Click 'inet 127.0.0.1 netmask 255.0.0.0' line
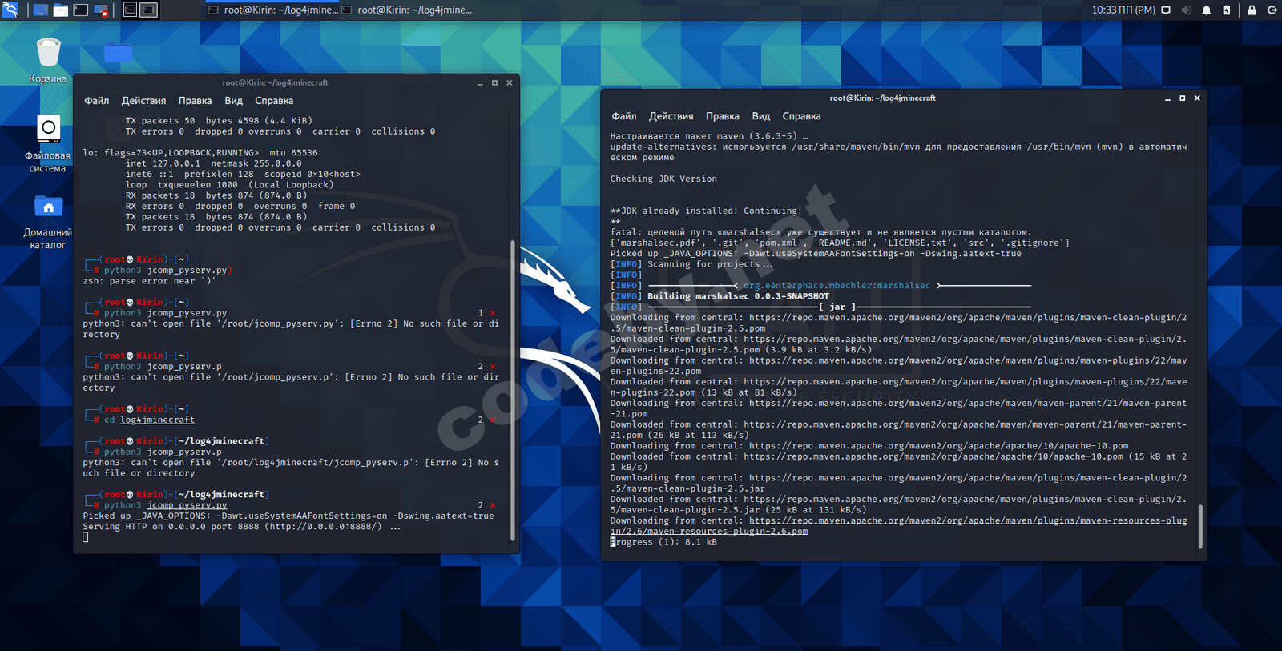This screenshot has height=651, width=1282. pyautogui.click(x=214, y=163)
